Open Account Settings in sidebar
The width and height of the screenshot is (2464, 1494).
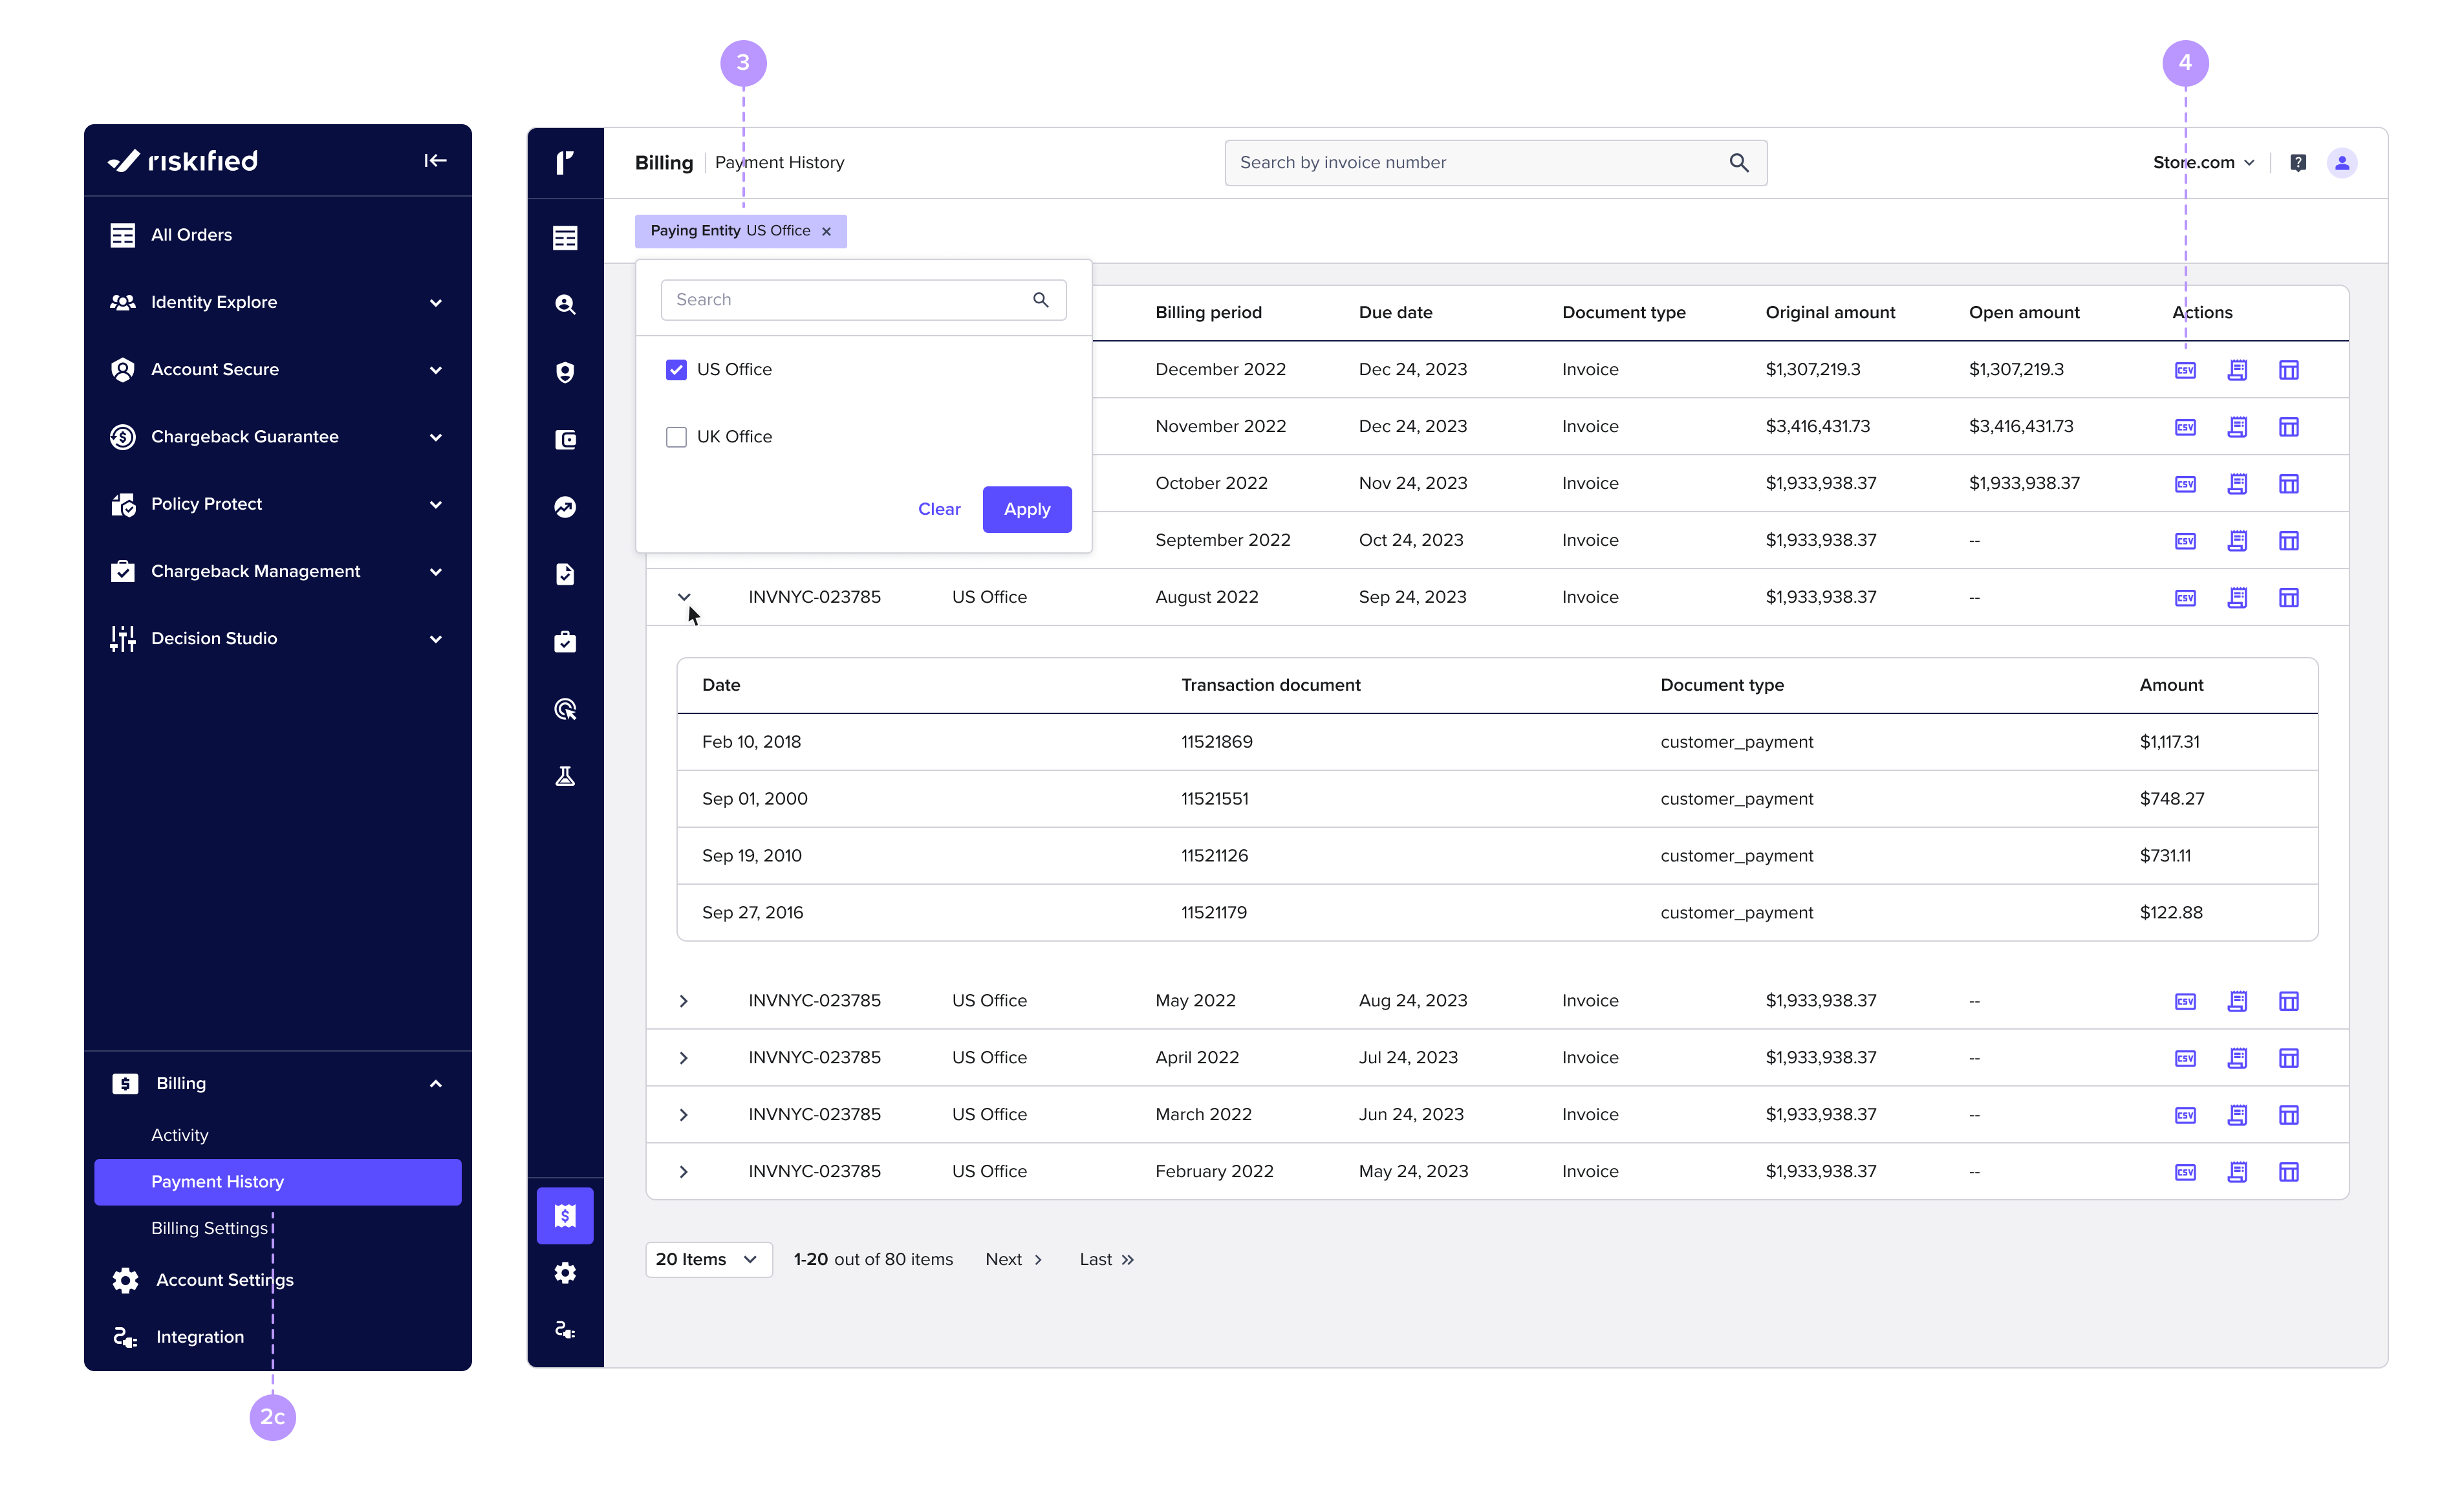click(x=224, y=1280)
